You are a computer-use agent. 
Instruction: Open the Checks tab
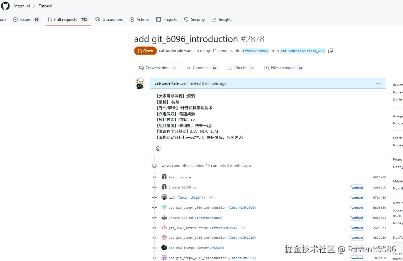coord(241,68)
